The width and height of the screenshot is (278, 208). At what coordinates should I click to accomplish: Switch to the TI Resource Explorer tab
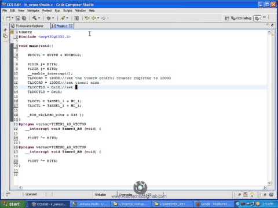coord(30,26)
